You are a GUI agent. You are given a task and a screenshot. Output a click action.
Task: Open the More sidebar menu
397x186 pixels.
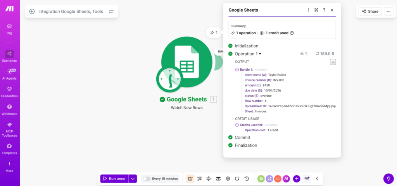coord(9,167)
